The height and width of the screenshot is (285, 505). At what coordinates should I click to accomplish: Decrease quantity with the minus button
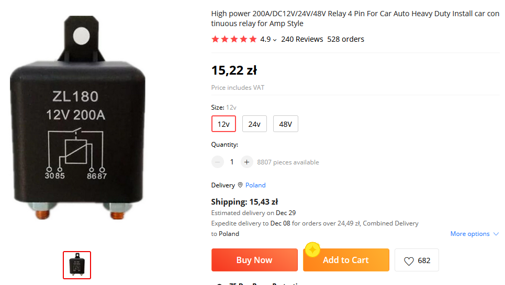click(x=218, y=162)
